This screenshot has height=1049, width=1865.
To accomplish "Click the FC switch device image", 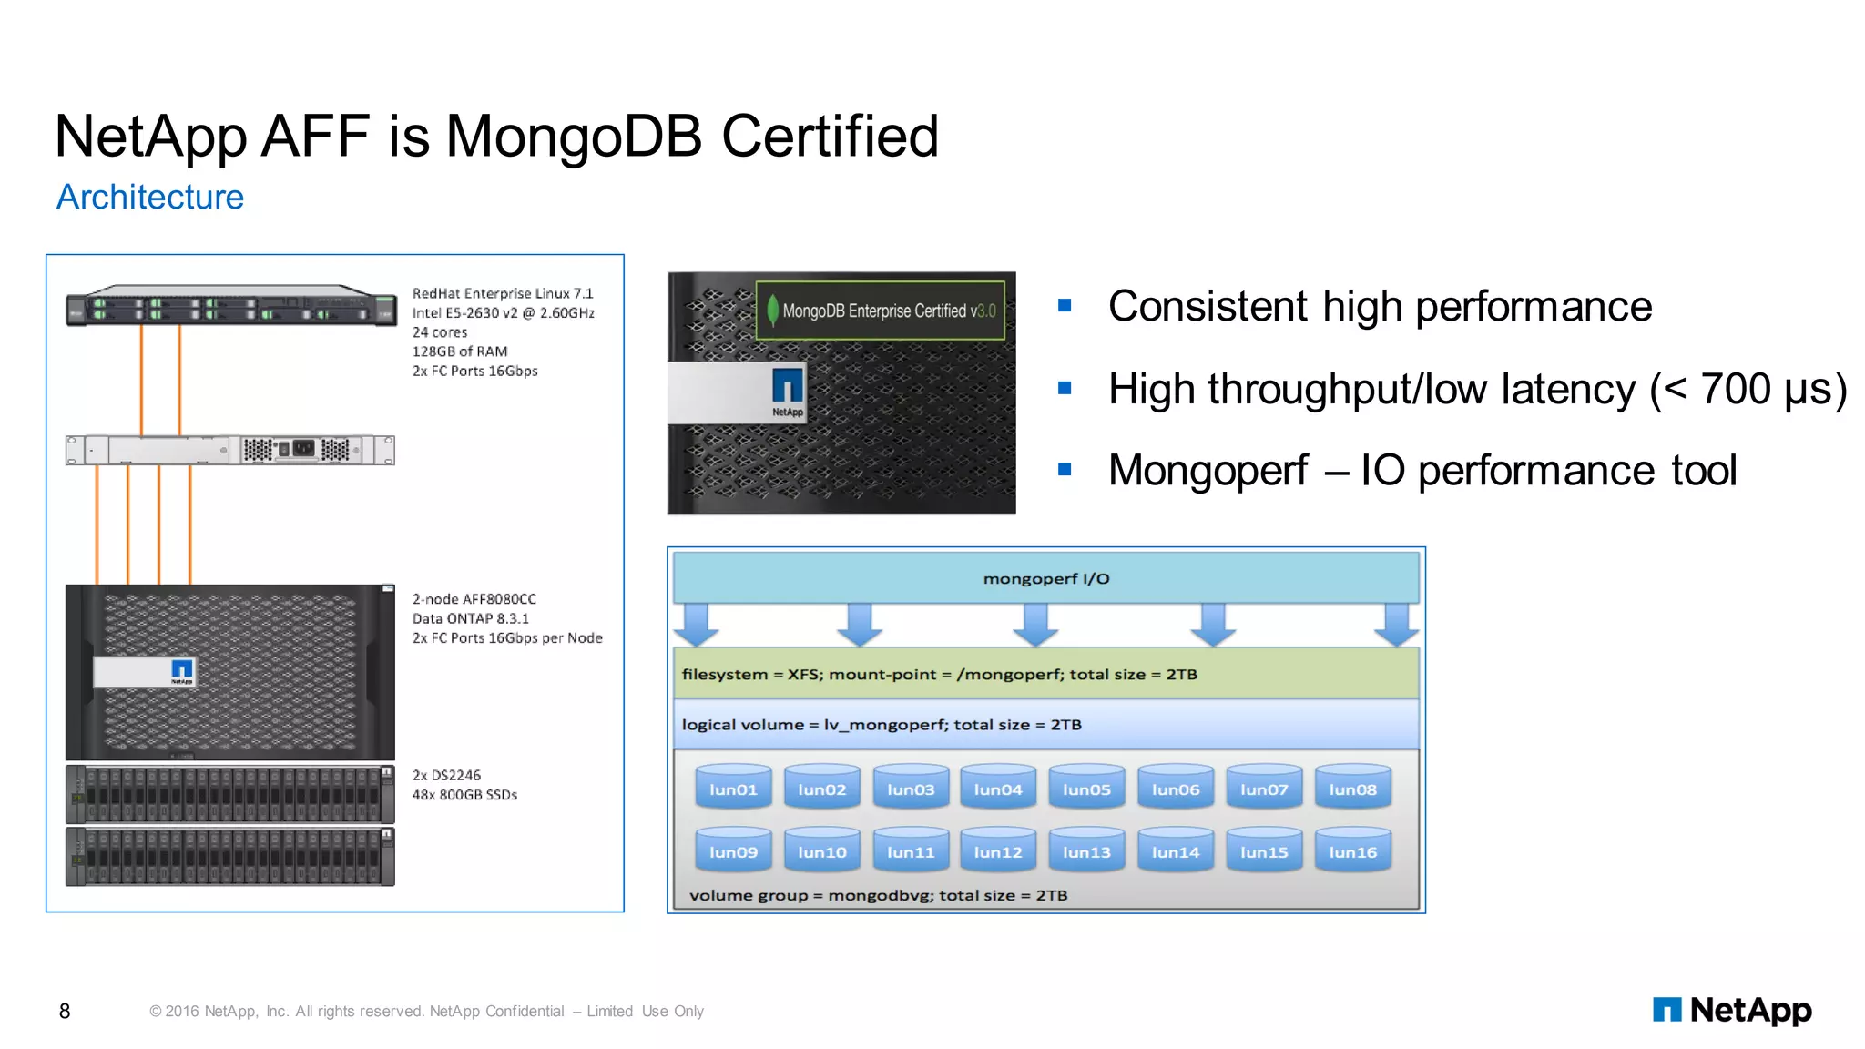I will coord(230,450).
